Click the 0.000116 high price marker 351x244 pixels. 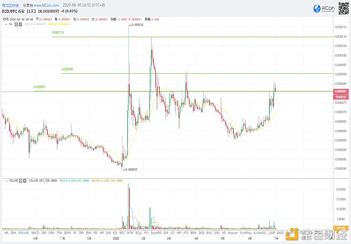(137, 24)
